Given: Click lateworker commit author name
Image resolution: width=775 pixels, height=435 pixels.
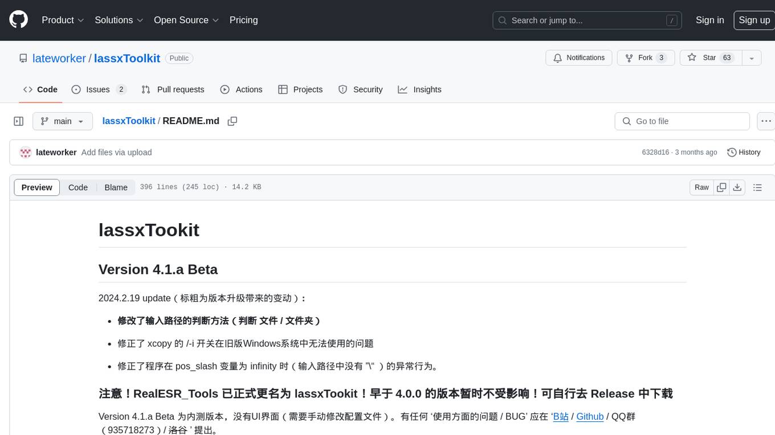Looking at the screenshot, I should pyautogui.click(x=56, y=153).
